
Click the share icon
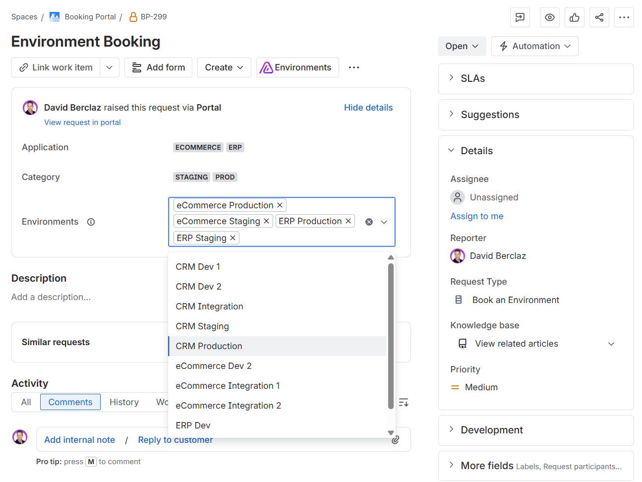click(x=599, y=17)
